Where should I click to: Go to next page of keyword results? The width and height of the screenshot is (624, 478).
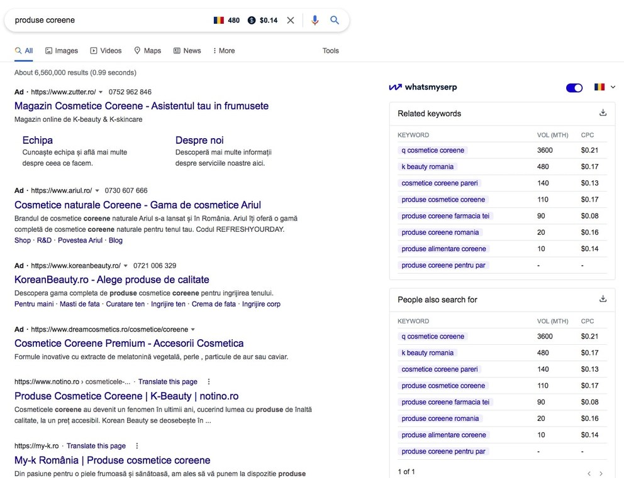601,473
